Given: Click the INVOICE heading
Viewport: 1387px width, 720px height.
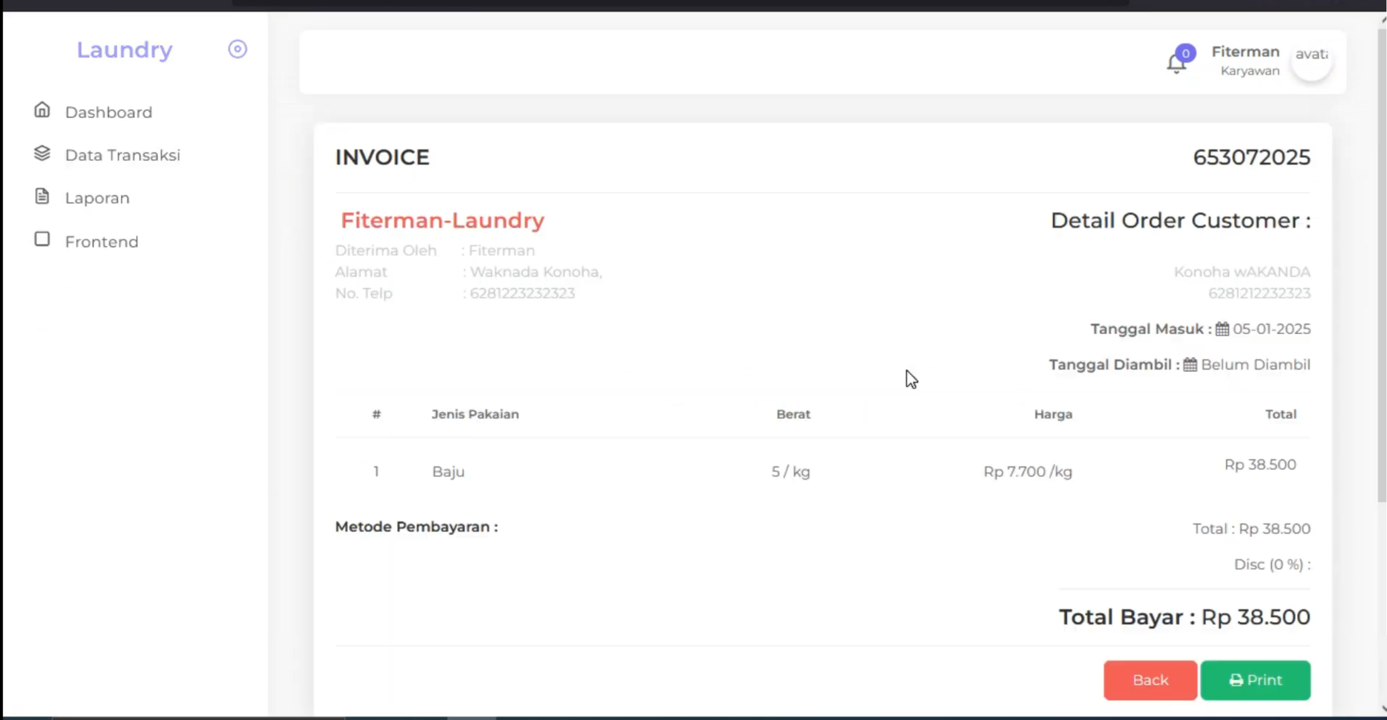Looking at the screenshot, I should (382, 157).
